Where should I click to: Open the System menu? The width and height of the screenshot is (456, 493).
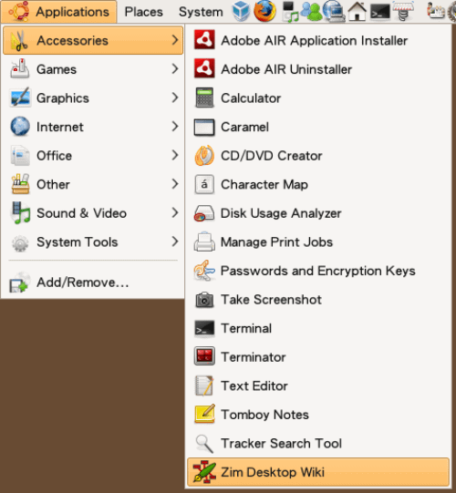click(x=201, y=12)
